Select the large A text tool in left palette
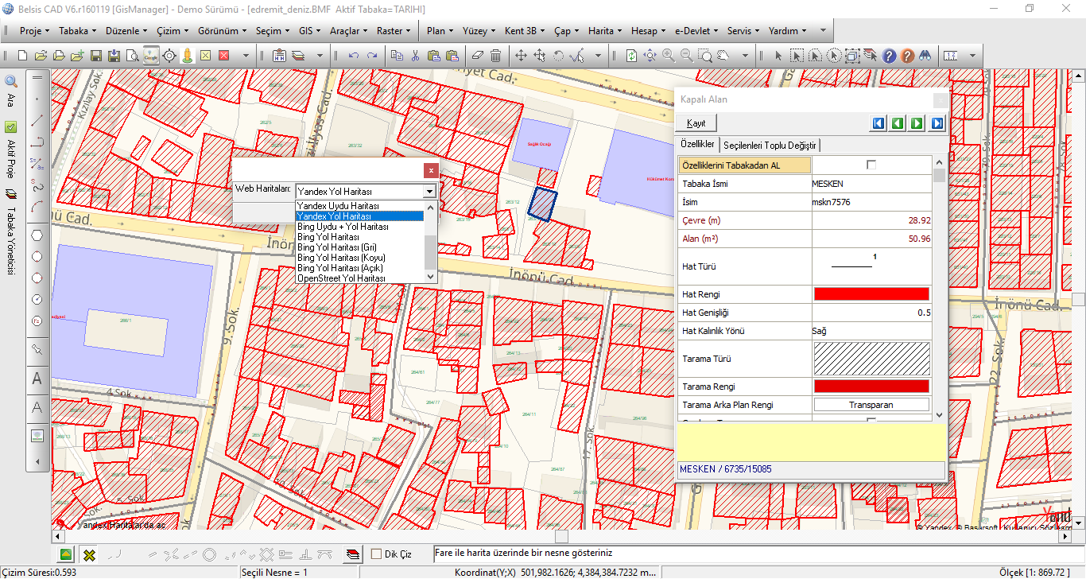1086x579 pixels. coord(37,379)
